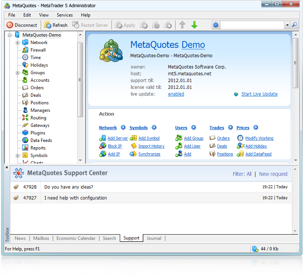Expand Trades actions arrow button
The image size is (304, 276).
(x=230, y=128)
